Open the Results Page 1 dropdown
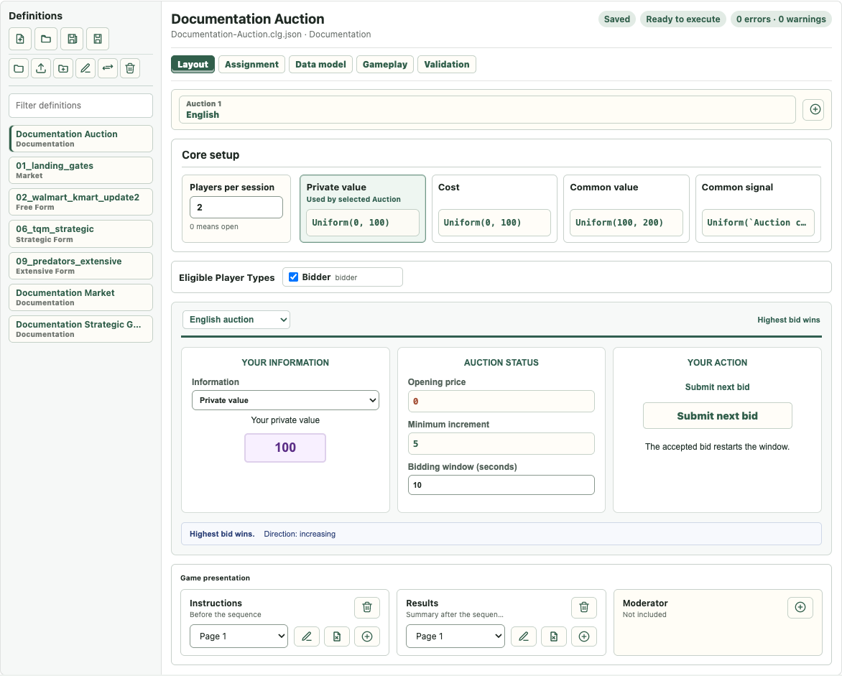The height and width of the screenshot is (676, 842). [455, 636]
